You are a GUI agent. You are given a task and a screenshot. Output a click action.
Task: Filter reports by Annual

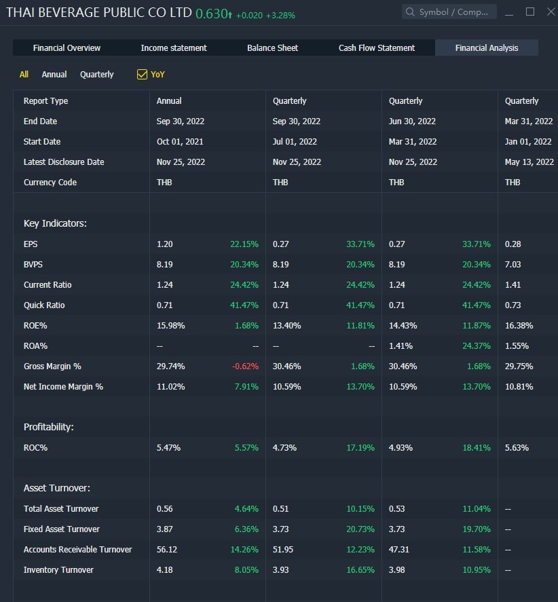coord(54,74)
